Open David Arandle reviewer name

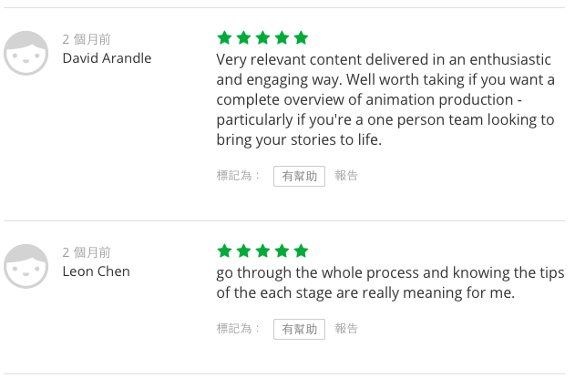(x=107, y=58)
